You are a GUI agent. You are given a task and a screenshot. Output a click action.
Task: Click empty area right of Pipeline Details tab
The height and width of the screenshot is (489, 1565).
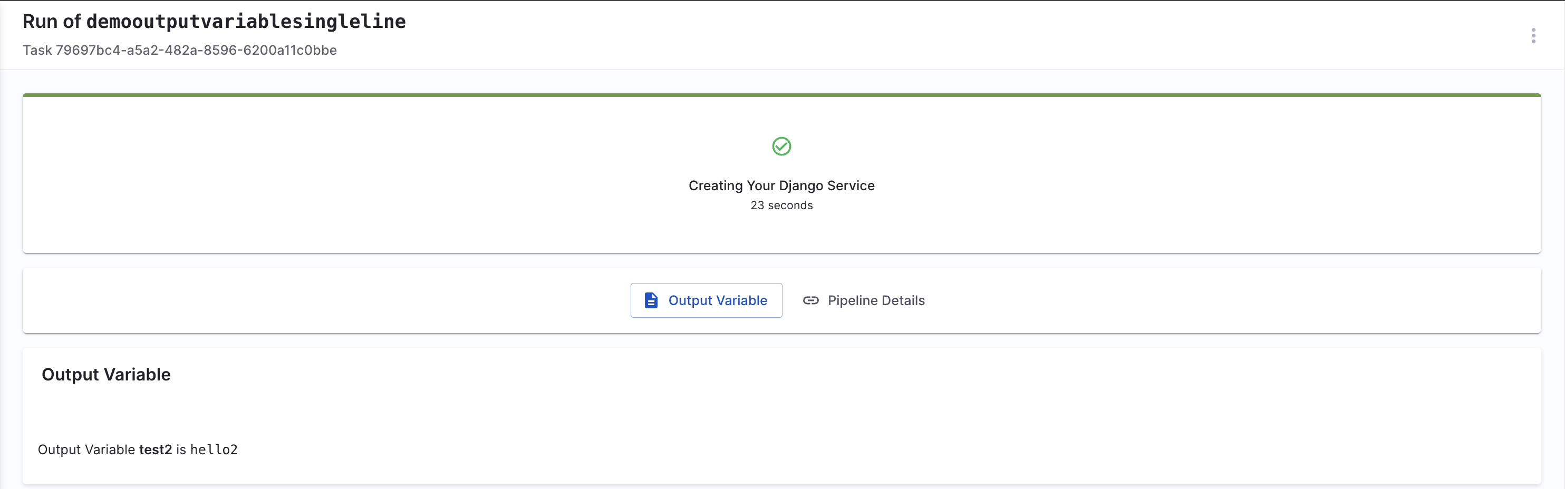(1215, 300)
